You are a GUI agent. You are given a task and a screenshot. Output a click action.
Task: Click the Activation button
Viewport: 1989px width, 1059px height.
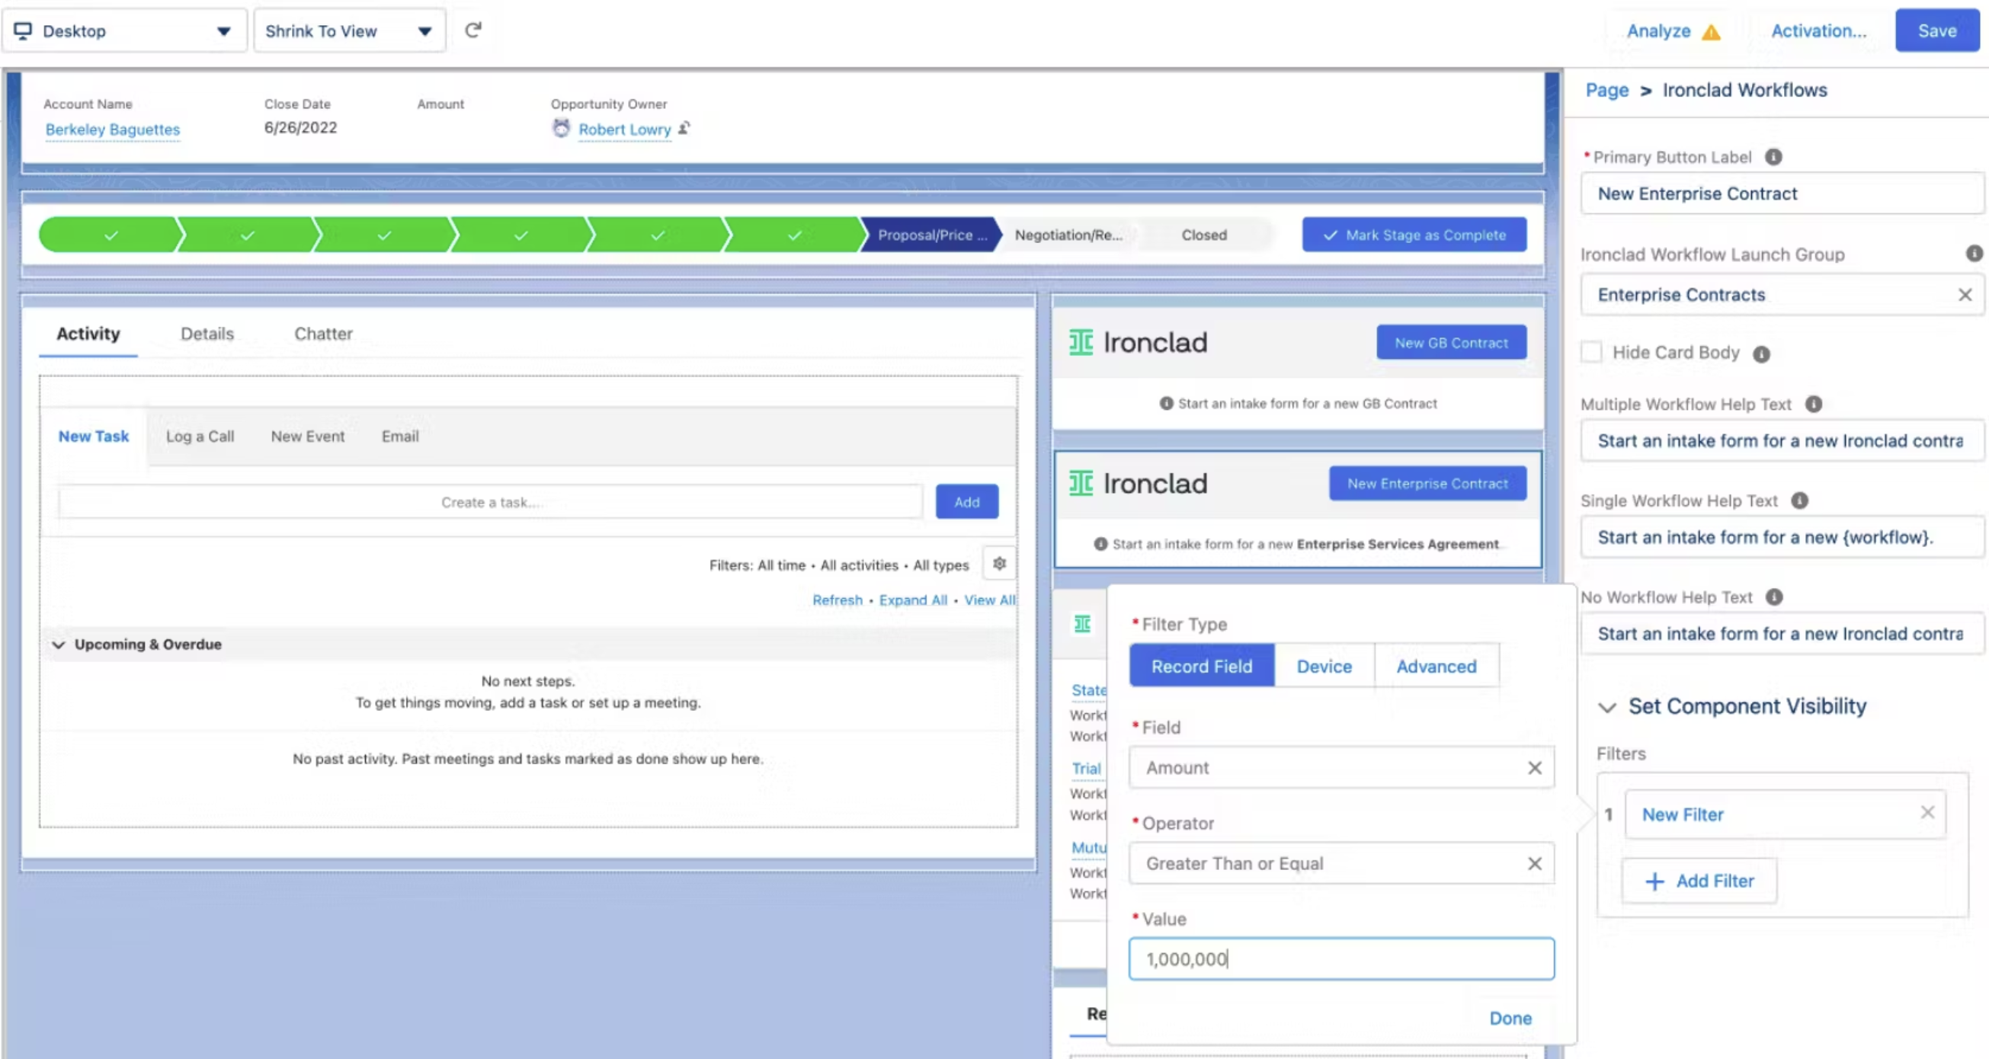pos(1818,31)
